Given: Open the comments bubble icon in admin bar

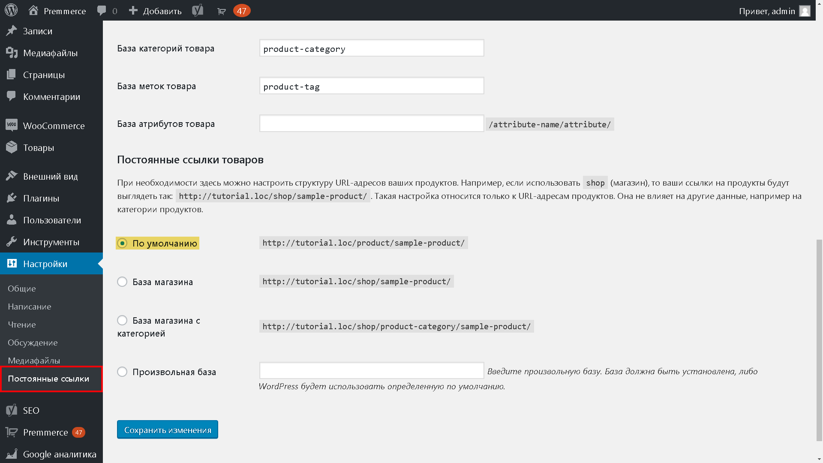Looking at the screenshot, I should [102, 11].
